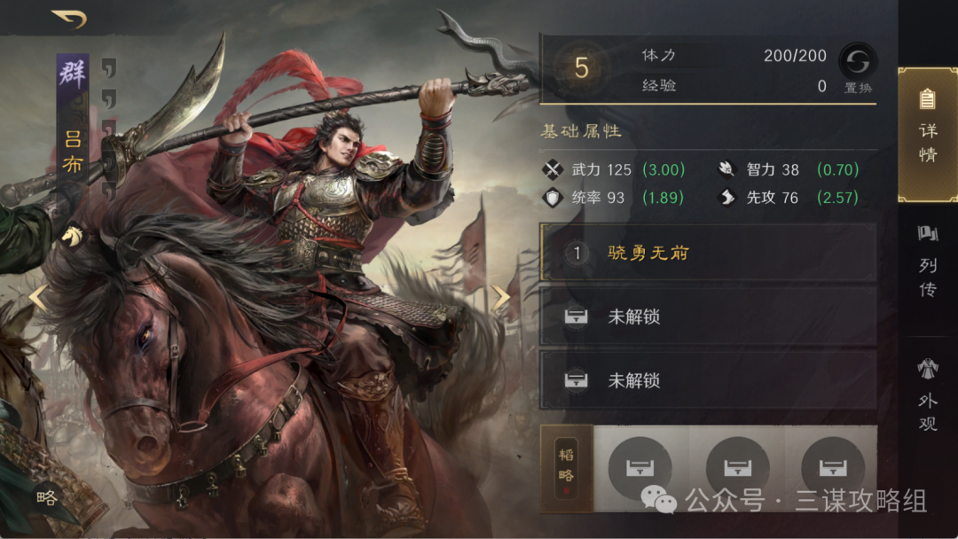The width and height of the screenshot is (958, 539).
Task: Open the 外观 appearance tab
Action: [928, 395]
